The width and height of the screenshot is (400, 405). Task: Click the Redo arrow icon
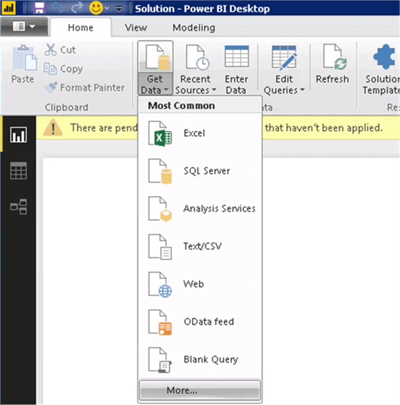pos(77,8)
